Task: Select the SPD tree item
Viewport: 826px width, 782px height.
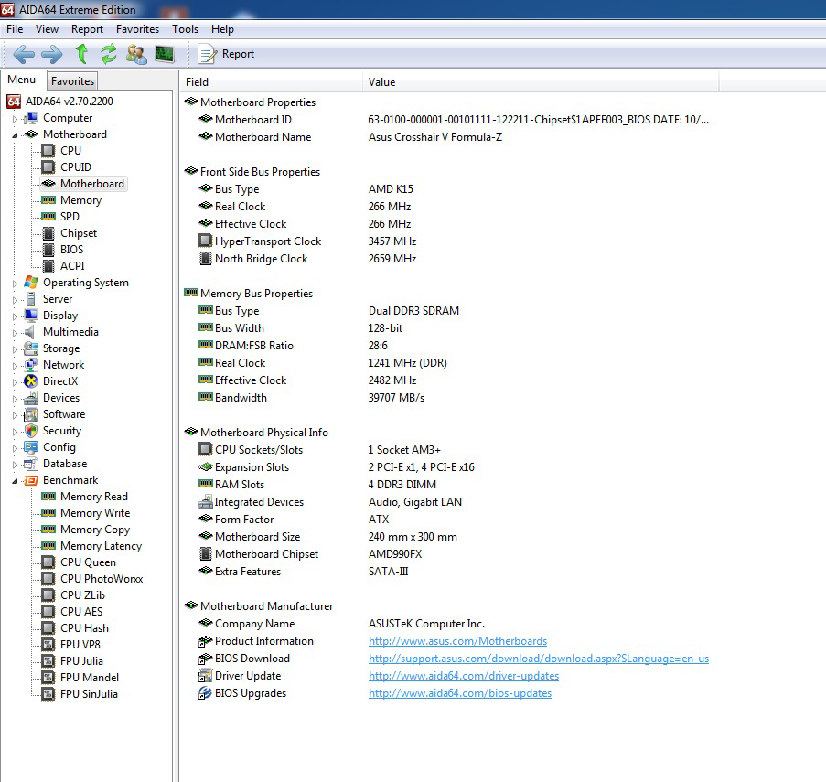Action: pos(70,217)
